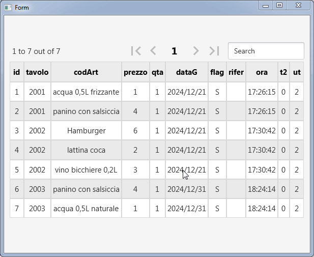Click the '1 to 7 out of 7' label
Viewport: 314px width, 257px height.
pyautogui.click(x=36, y=51)
